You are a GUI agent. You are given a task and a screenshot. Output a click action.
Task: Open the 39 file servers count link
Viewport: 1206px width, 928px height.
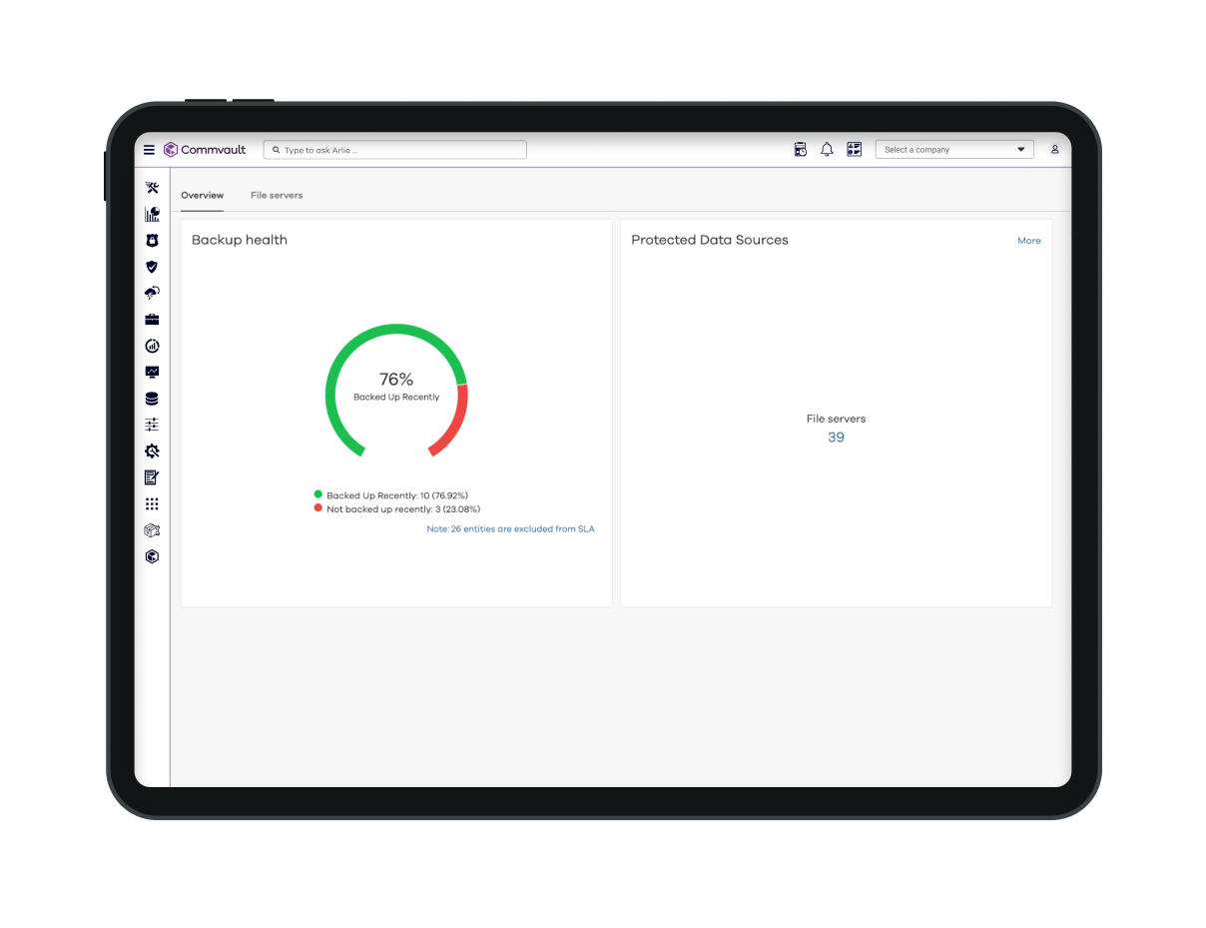tap(836, 438)
